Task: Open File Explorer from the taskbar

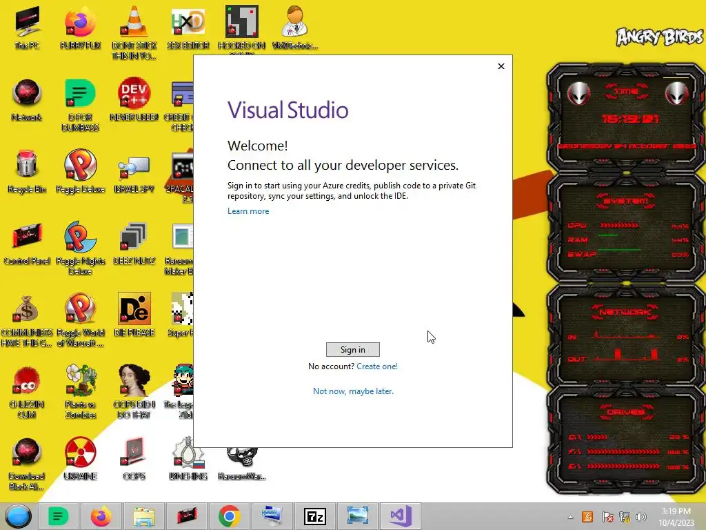Action: 143,516
